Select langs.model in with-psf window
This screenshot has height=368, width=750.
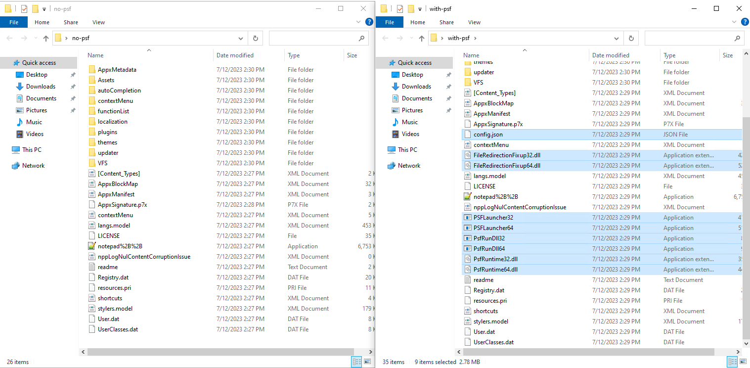(489, 176)
